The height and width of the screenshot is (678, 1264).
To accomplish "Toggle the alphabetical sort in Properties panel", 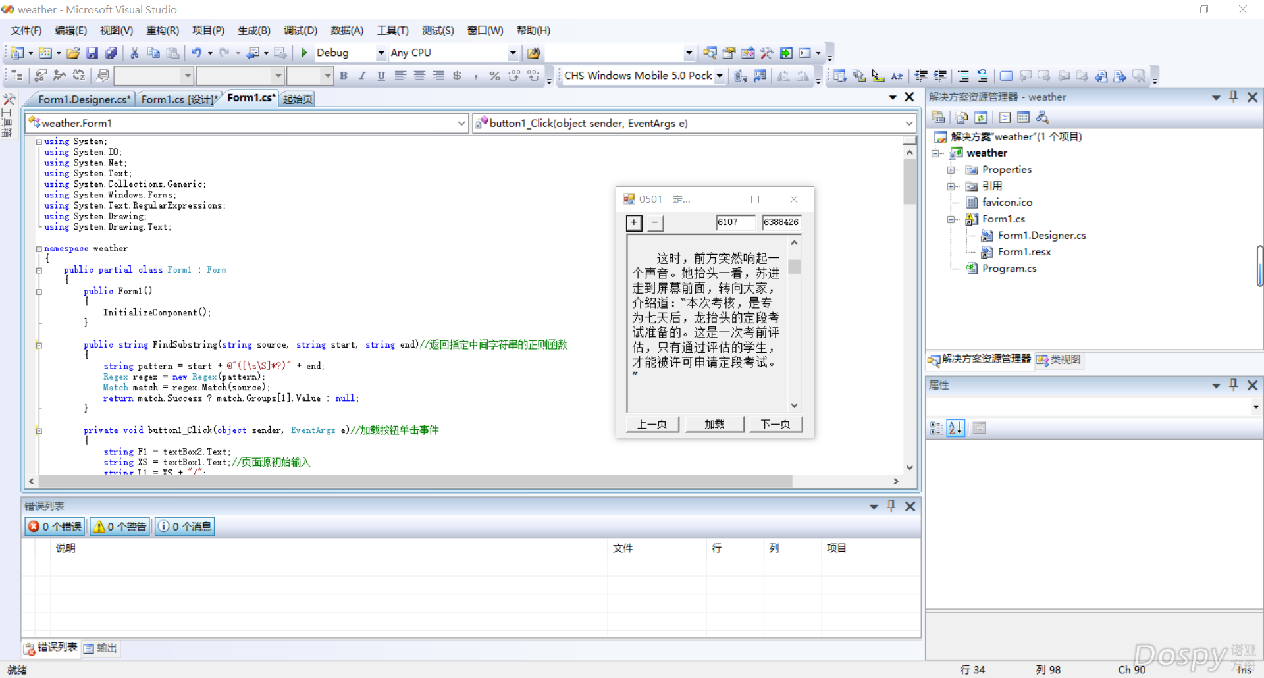I will [955, 429].
